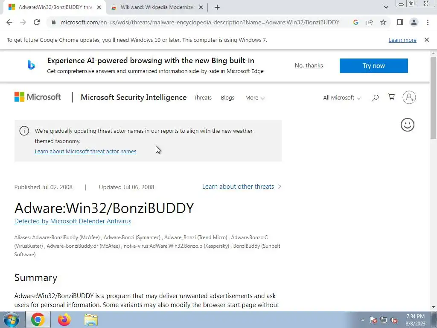The height and width of the screenshot is (328, 437).
Task: Open the Chrome three-dot menu
Action: [428, 22]
